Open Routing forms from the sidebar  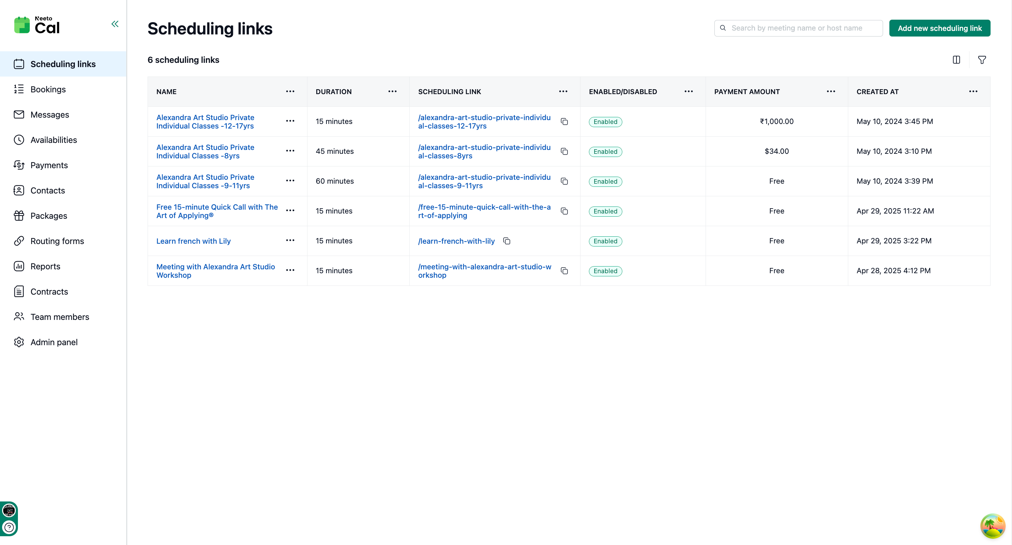tap(57, 241)
